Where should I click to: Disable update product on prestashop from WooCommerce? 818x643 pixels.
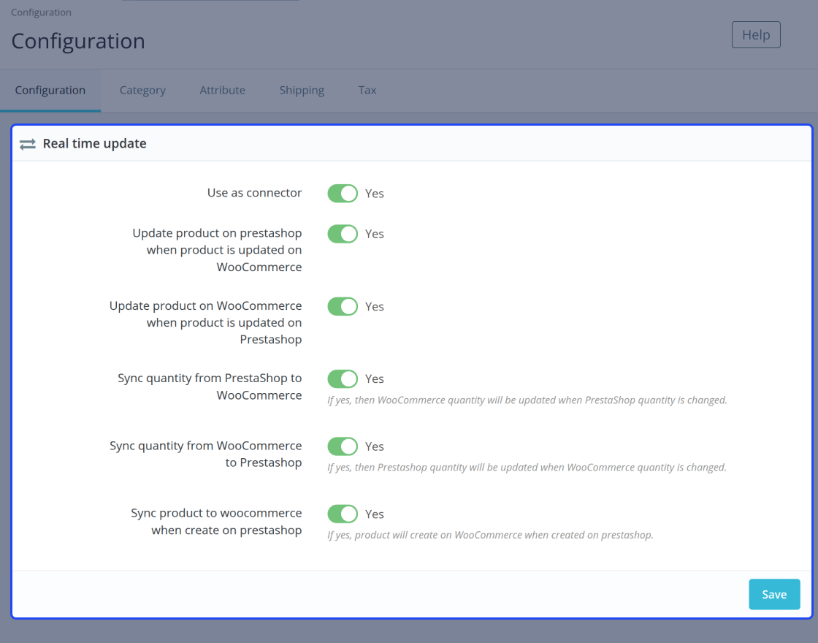click(x=343, y=234)
